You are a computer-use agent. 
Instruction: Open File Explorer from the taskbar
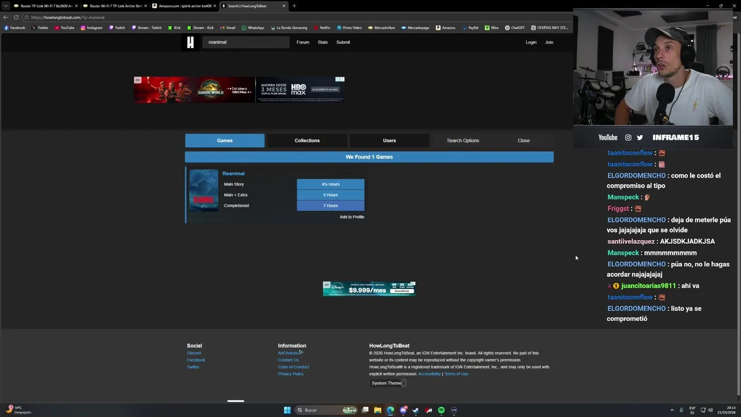click(x=377, y=410)
